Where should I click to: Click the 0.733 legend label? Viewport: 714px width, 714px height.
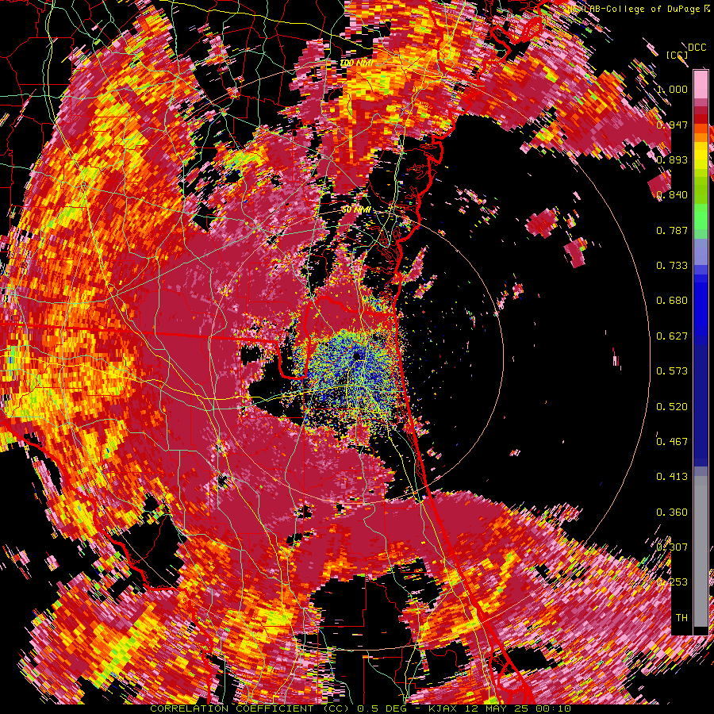pyautogui.click(x=672, y=266)
